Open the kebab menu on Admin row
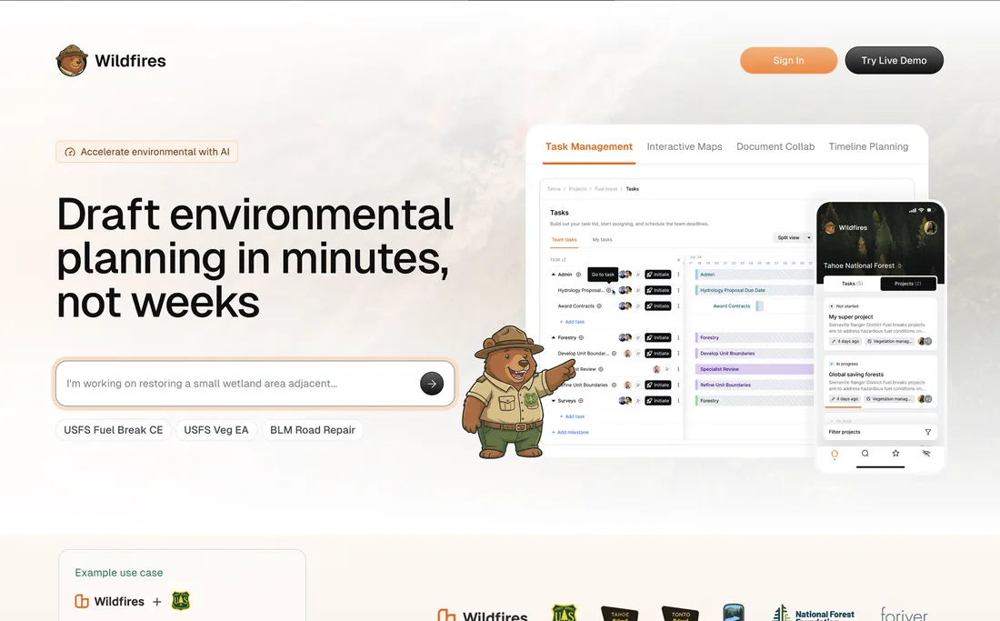Viewport: 1000px width, 621px height. 678,275
